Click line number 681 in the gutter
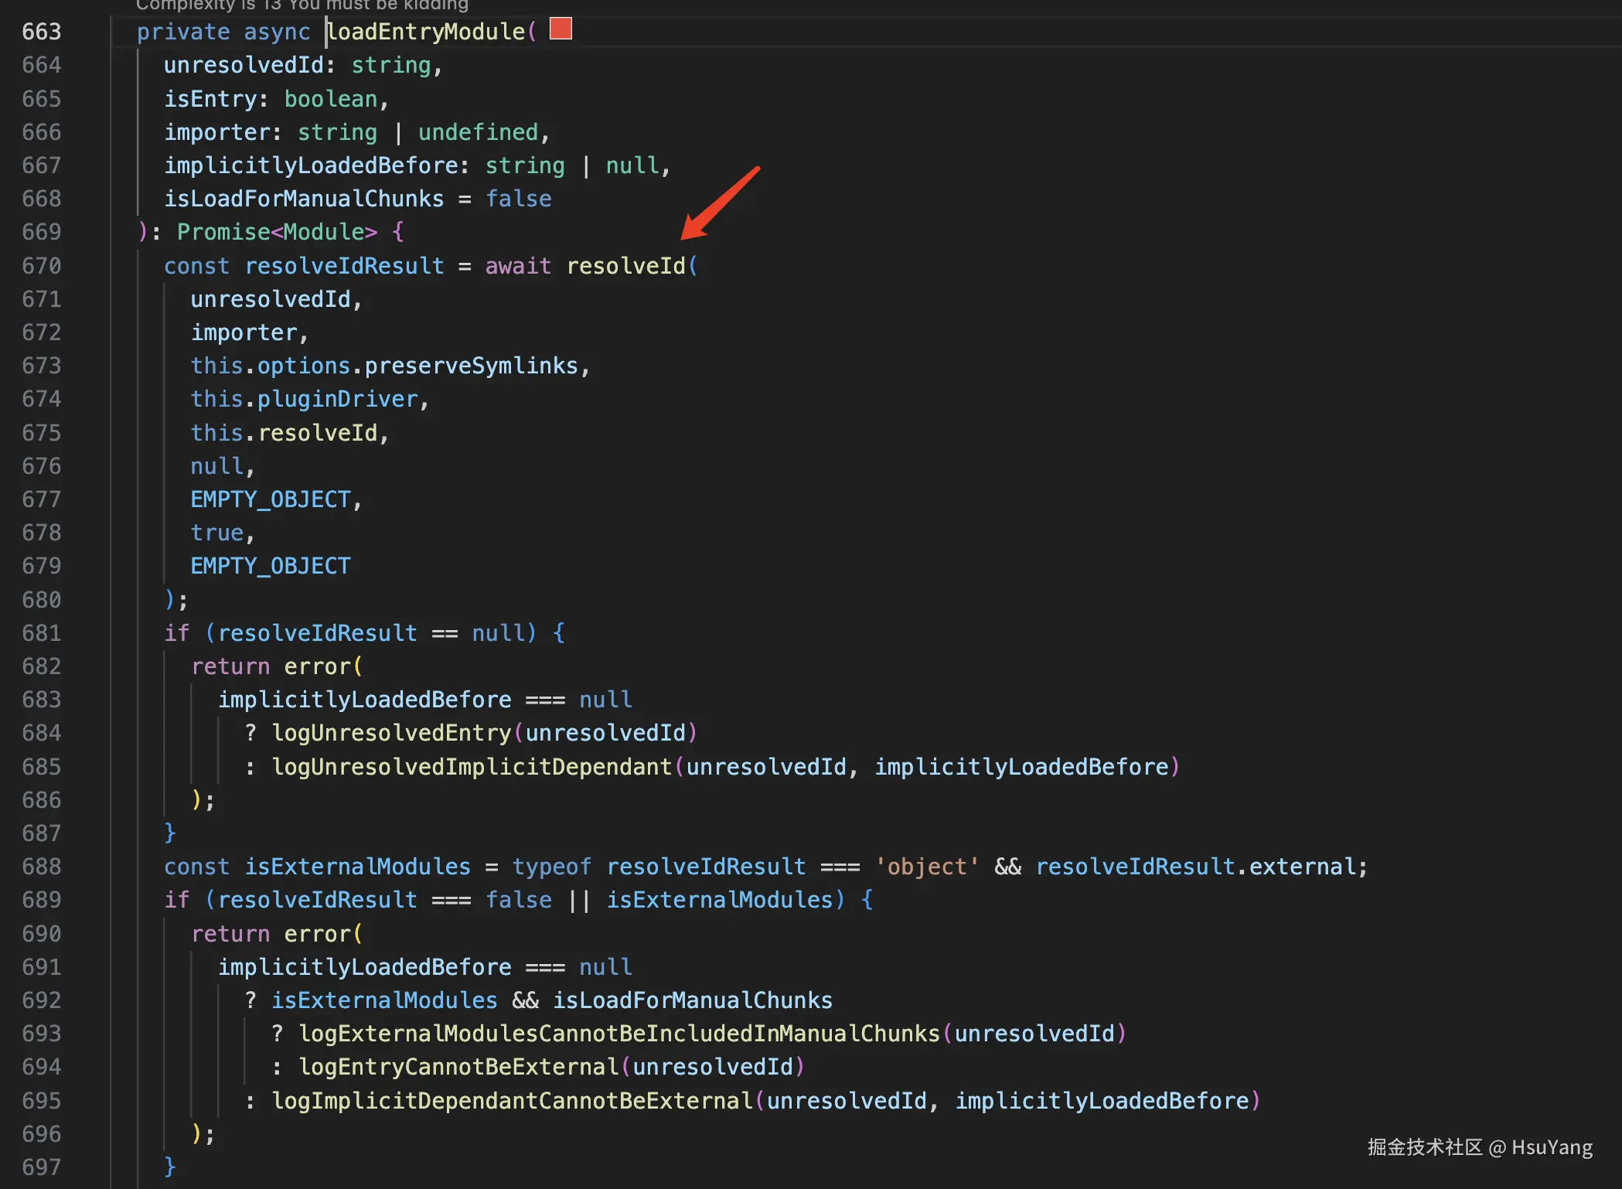This screenshot has height=1189, width=1622. point(42,633)
